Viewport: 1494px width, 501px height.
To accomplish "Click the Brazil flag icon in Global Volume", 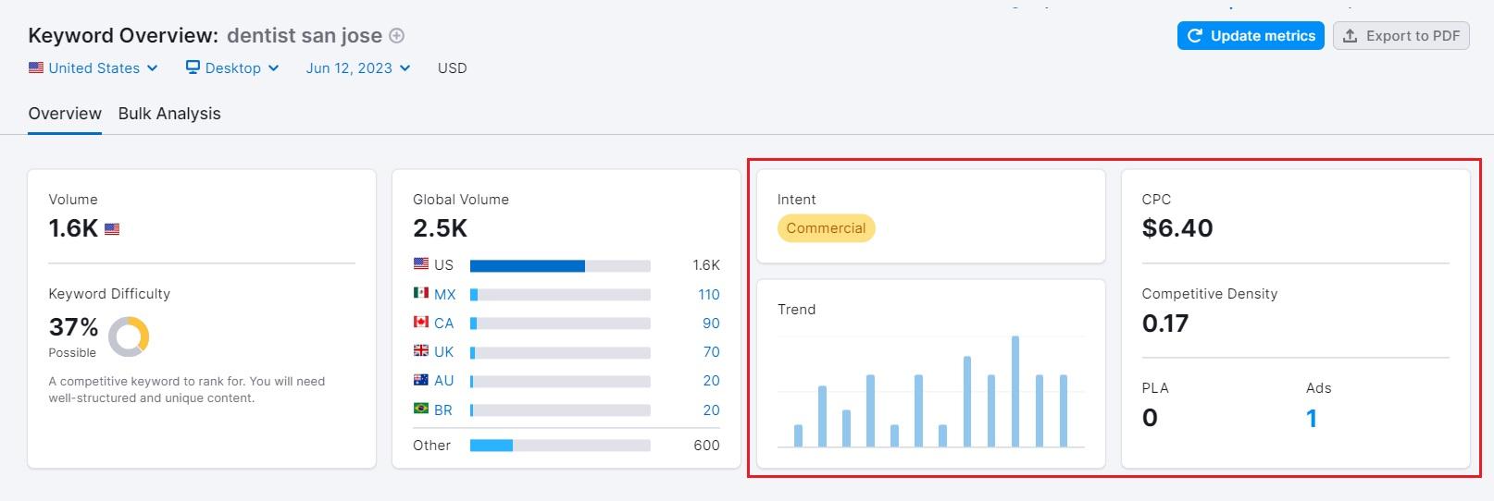I will coord(421,409).
